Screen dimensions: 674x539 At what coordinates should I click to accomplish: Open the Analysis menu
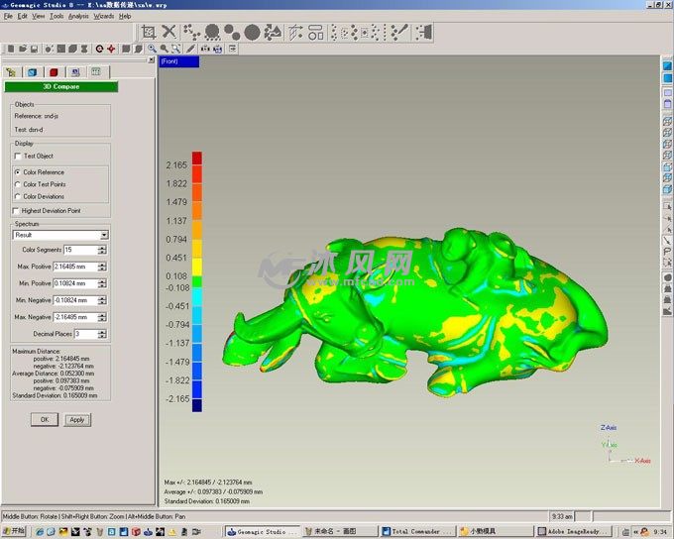click(x=78, y=16)
